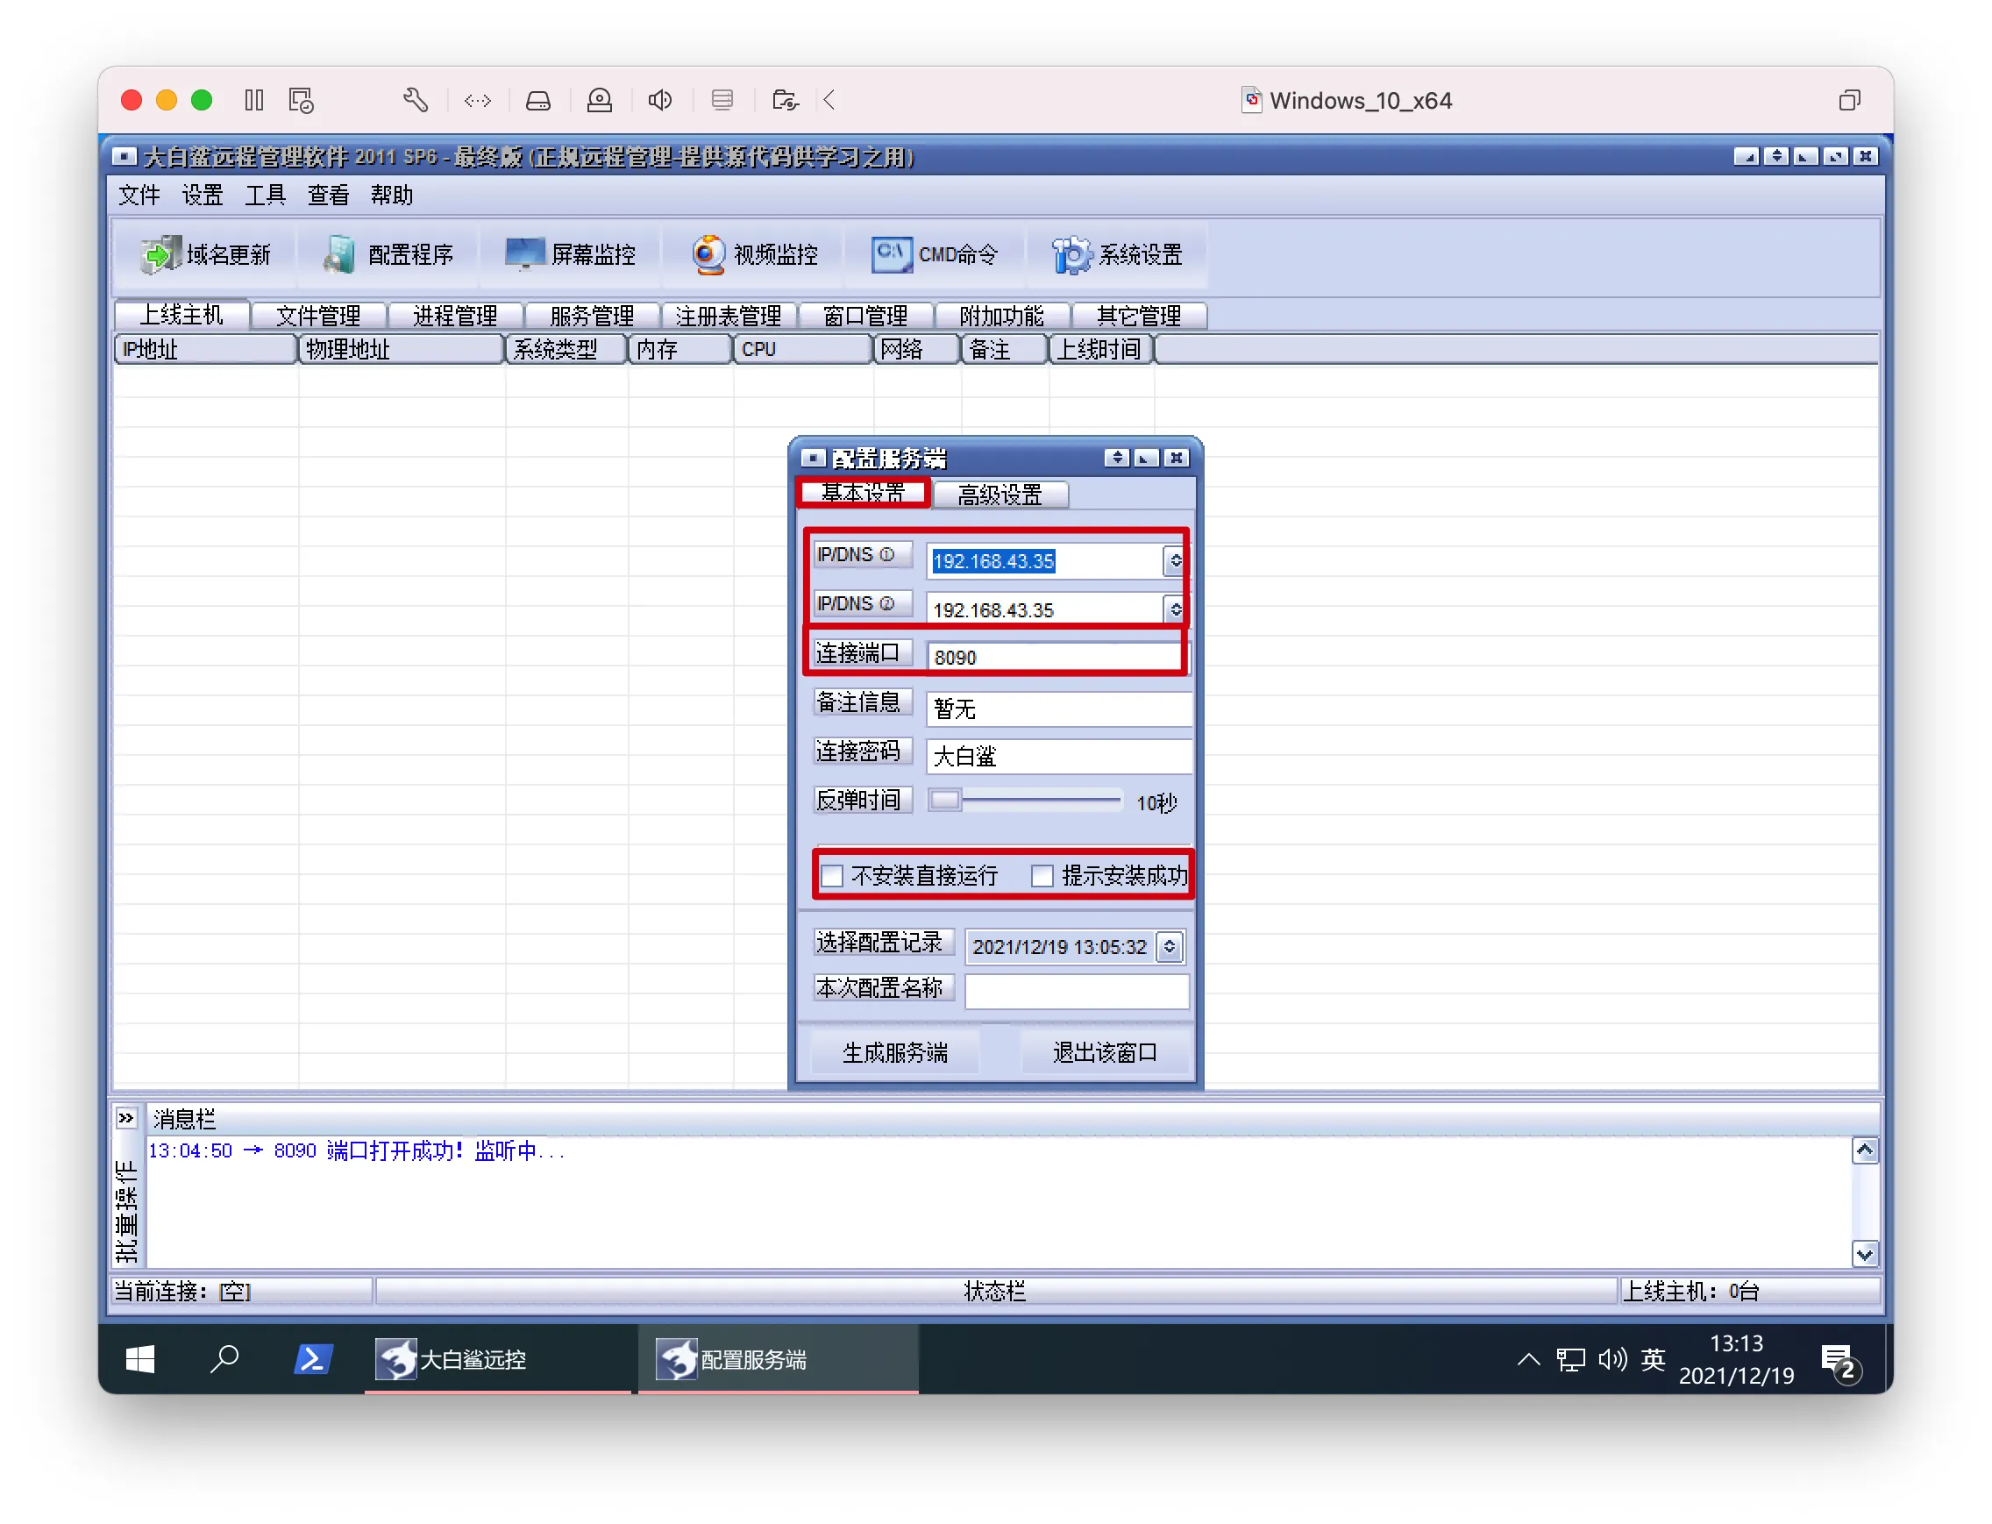1992x1524 pixels.
Task: Open the Windows Start menu
Action: tap(139, 1359)
